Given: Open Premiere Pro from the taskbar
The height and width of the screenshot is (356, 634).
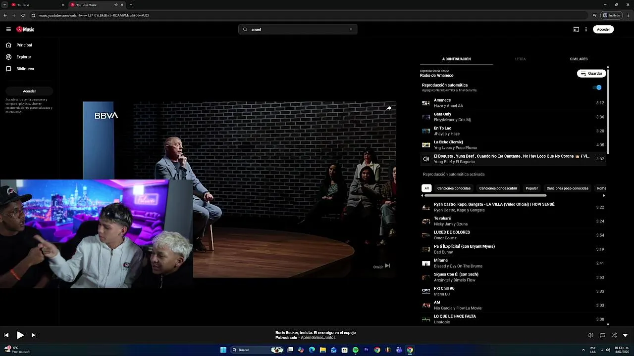Looking at the screenshot, I should point(366,350).
